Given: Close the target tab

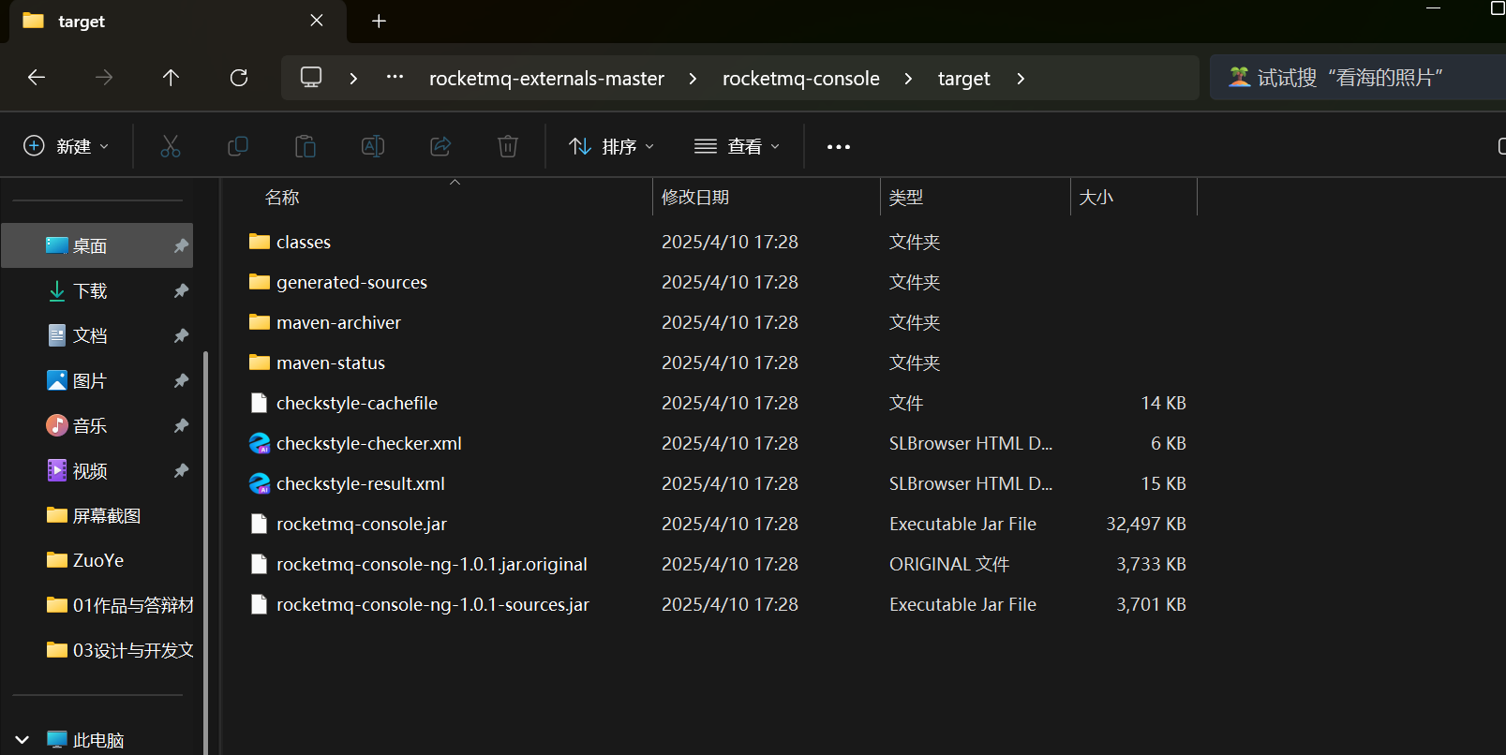Looking at the screenshot, I should tap(317, 21).
